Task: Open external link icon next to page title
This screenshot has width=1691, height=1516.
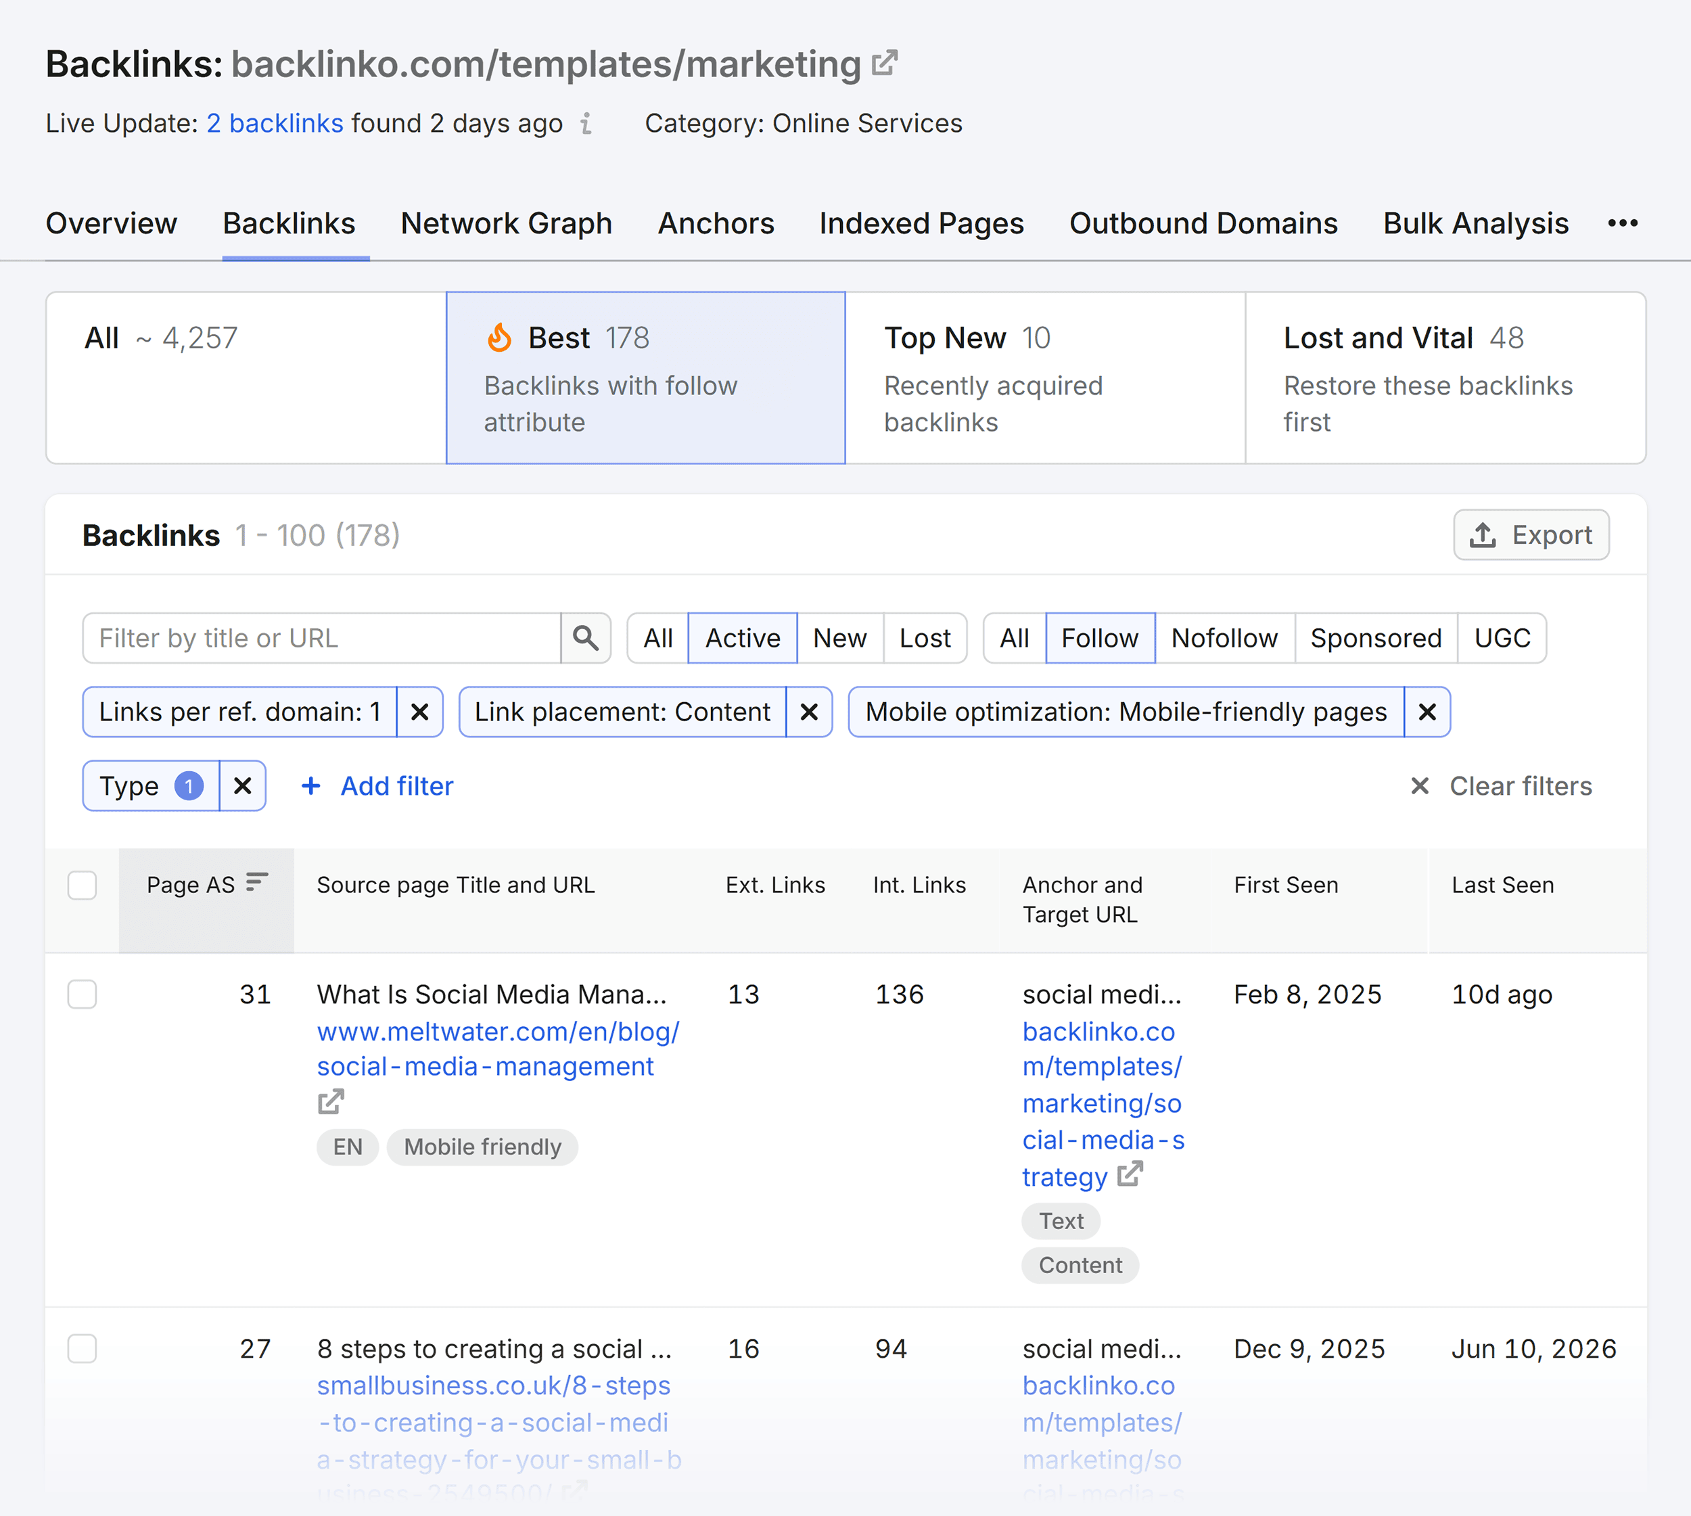Action: tap(885, 64)
